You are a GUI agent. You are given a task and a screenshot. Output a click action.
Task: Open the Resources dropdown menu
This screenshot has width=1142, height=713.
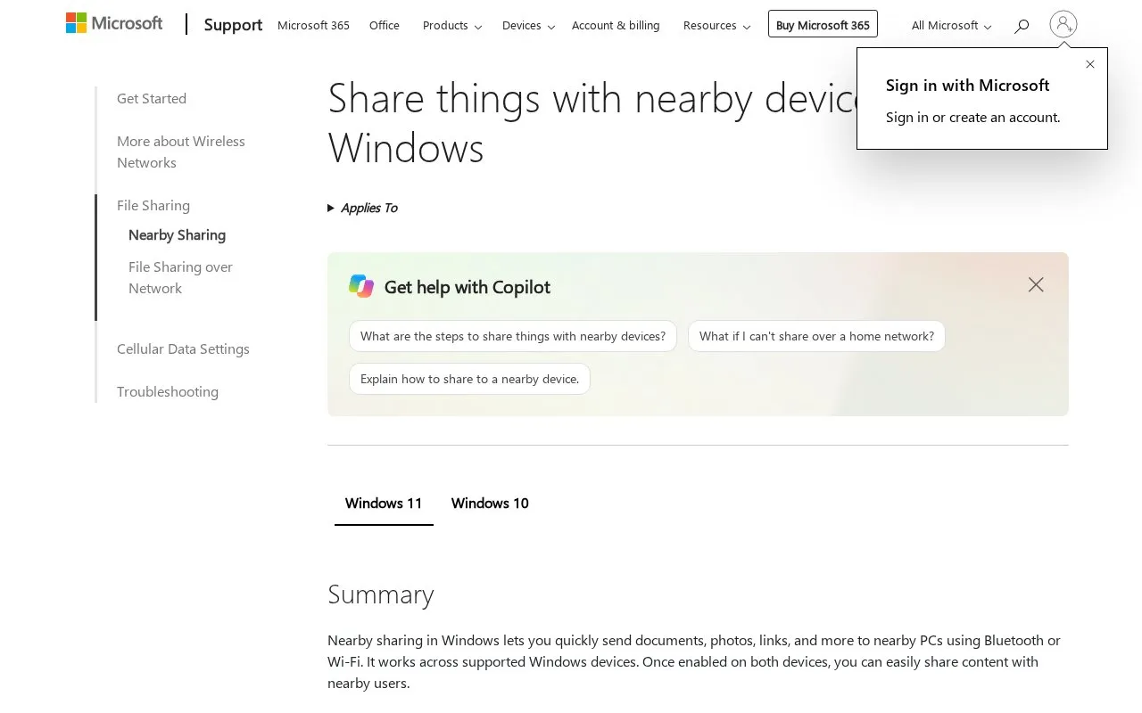(716, 25)
